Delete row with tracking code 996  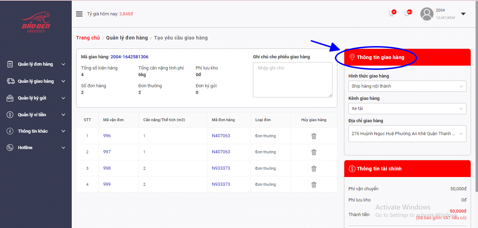[x=314, y=136]
